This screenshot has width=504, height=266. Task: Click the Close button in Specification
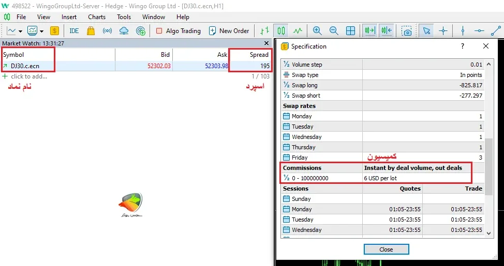[x=386, y=249]
